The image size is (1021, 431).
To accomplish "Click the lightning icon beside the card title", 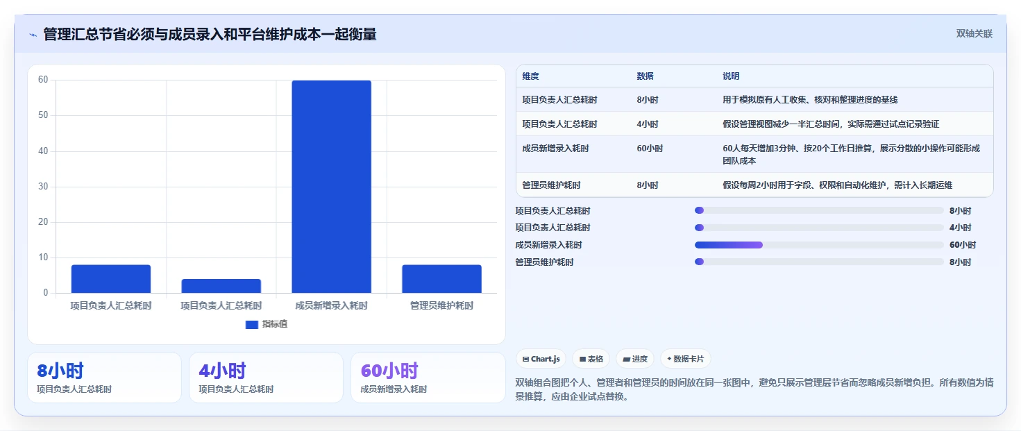I will tap(33, 34).
